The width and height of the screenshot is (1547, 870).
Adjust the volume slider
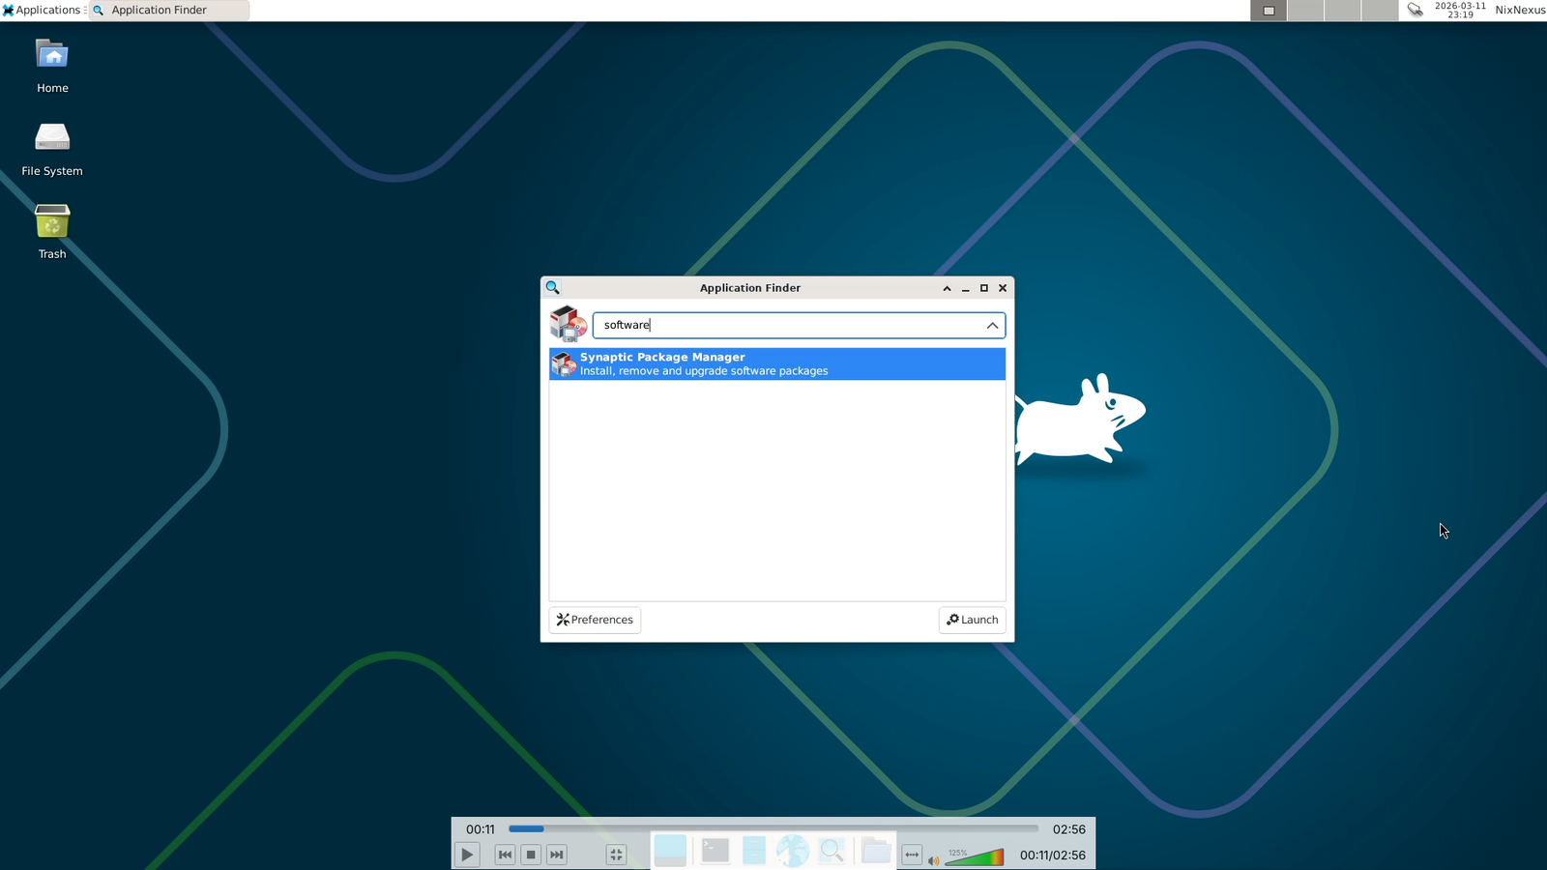974,857
